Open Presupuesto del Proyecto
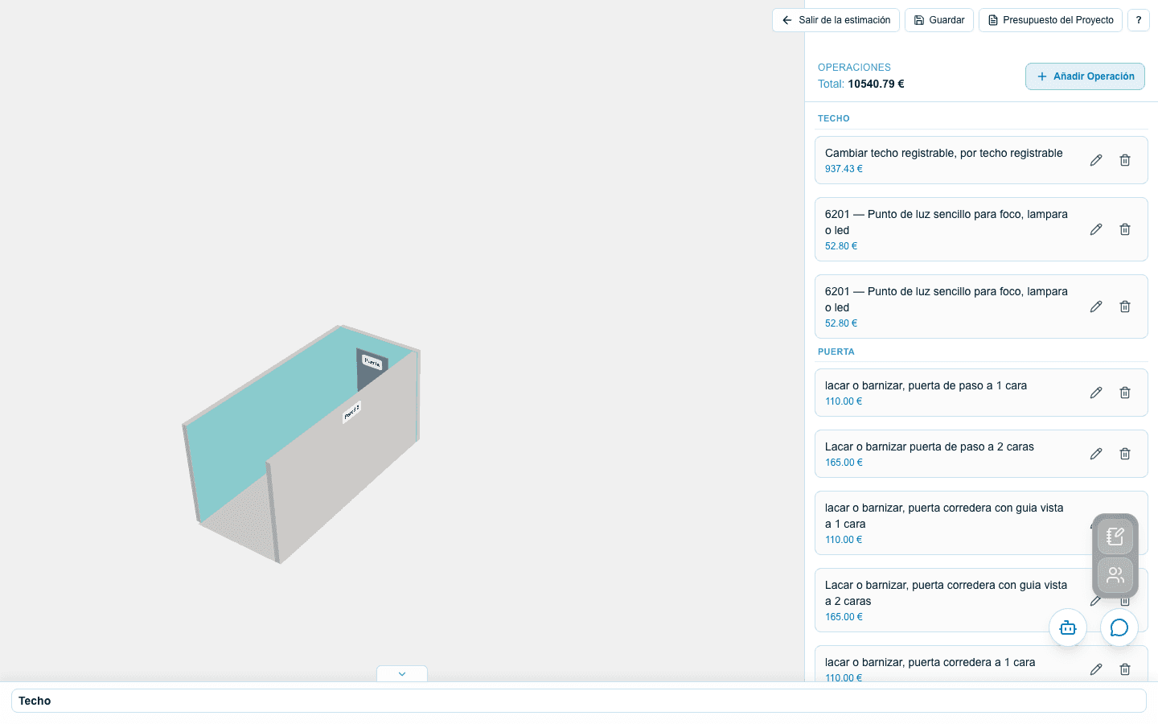Image resolution: width=1158 pixels, height=724 pixels. (1050, 20)
